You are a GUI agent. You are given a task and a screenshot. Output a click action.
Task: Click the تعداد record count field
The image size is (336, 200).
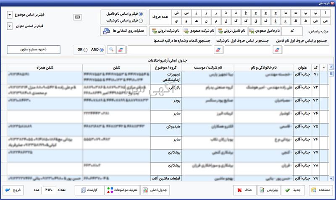[x=49, y=190]
